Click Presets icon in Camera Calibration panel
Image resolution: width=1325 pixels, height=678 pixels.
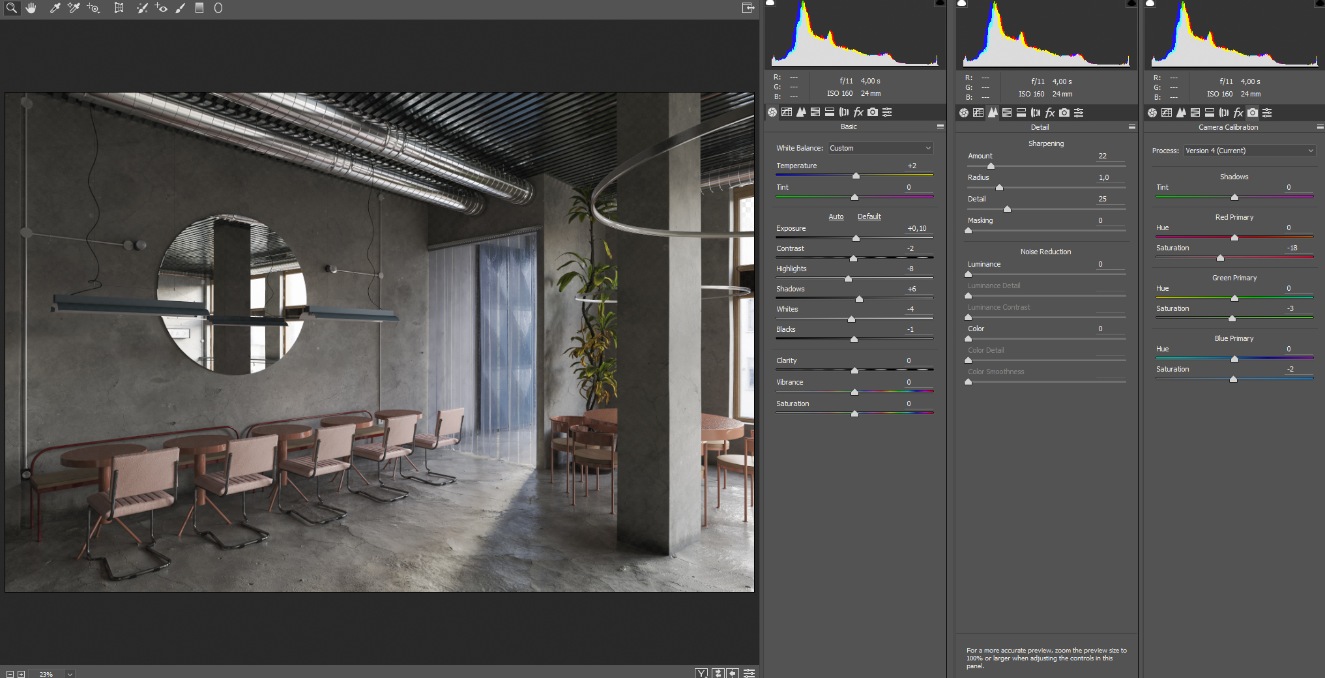1267,113
